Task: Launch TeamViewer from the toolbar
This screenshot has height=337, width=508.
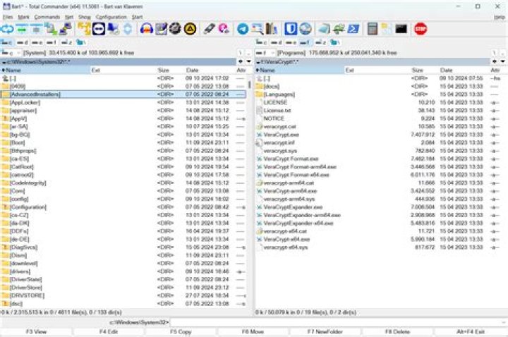Action: 99,29
